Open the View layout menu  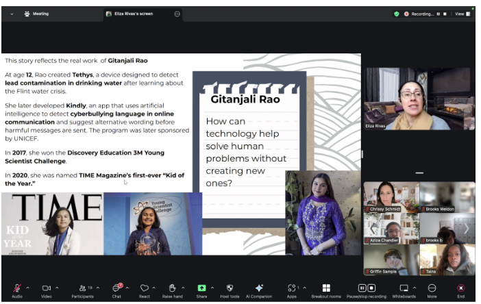[x=463, y=14]
